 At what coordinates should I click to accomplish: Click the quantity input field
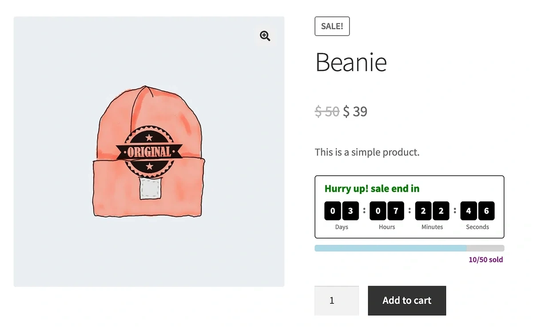coord(337,300)
